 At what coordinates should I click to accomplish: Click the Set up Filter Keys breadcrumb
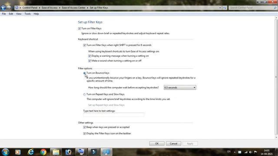pos(99,8)
